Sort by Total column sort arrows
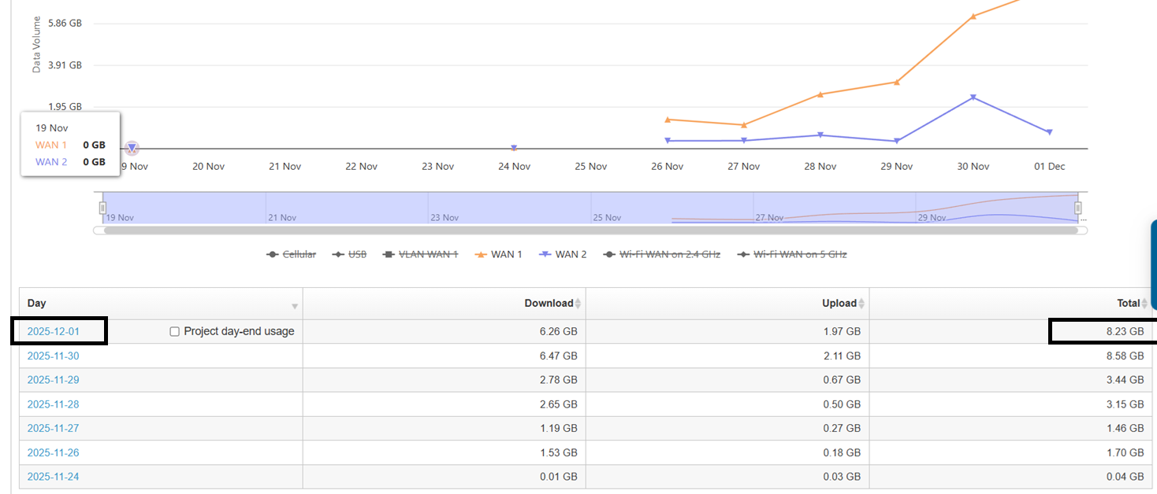1157x494 pixels. tap(1144, 304)
